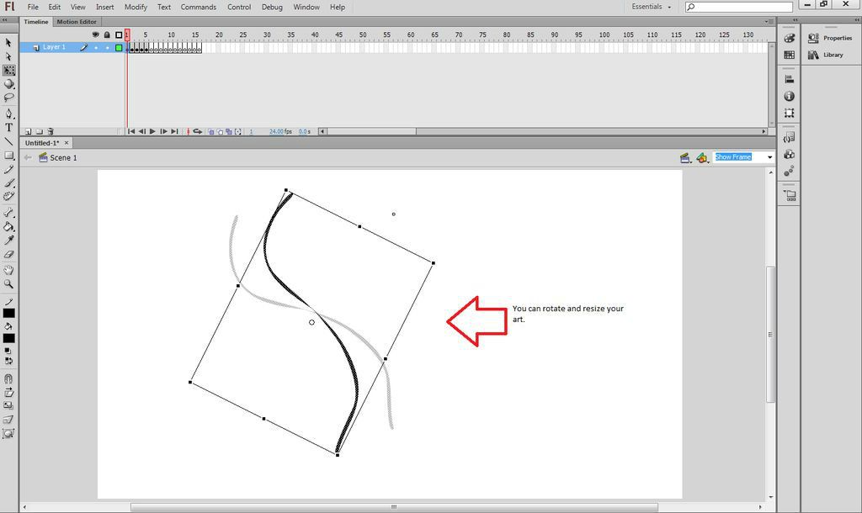Click the Swap Colors icon

pyautogui.click(x=8, y=361)
